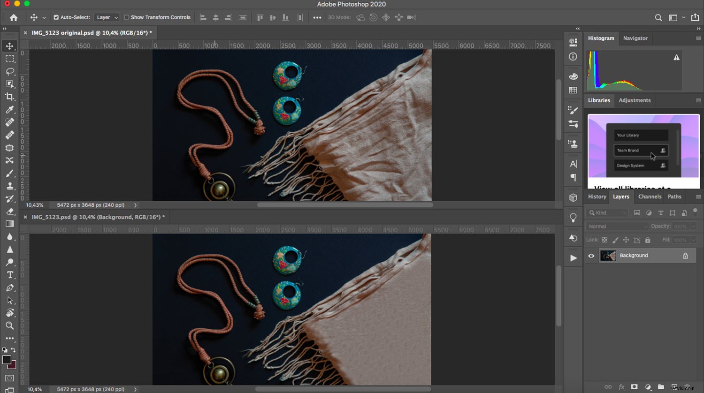Select the Crop tool

(x=10, y=97)
